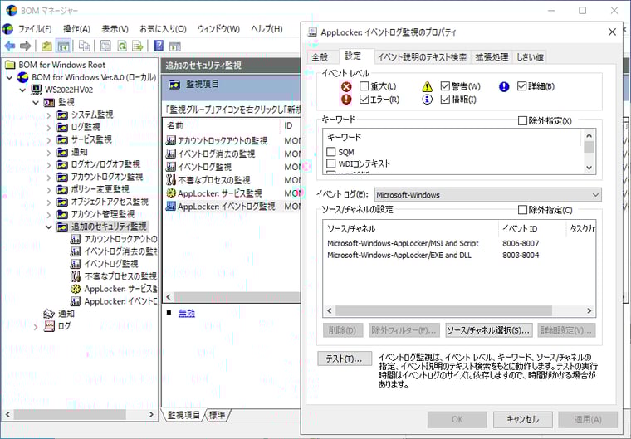631x439 pixels.
Task: Check the SQM keyword box
Action: [330, 152]
